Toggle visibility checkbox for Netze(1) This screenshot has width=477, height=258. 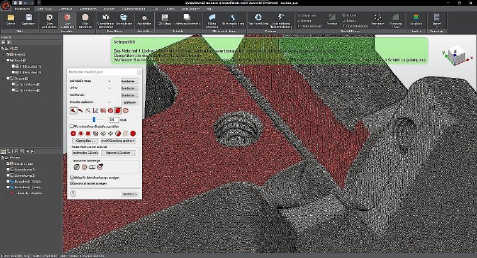(9, 54)
